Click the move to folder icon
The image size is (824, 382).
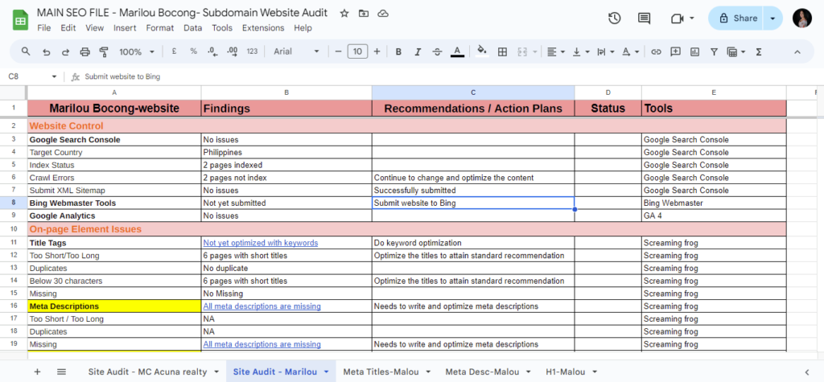coord(364,13)
